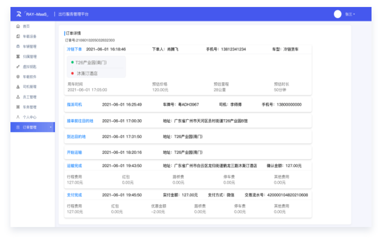Expand the 订单管理 submenu arrow

[x=51, y=127]
